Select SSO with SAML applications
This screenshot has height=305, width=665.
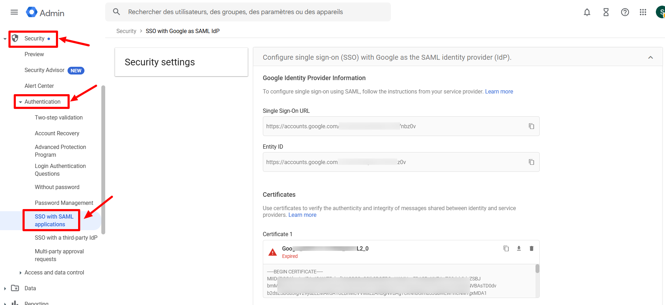coord(54,220)
